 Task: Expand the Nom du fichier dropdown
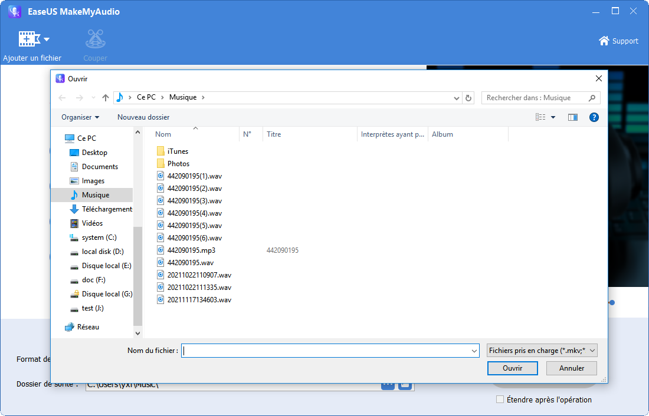474,351
